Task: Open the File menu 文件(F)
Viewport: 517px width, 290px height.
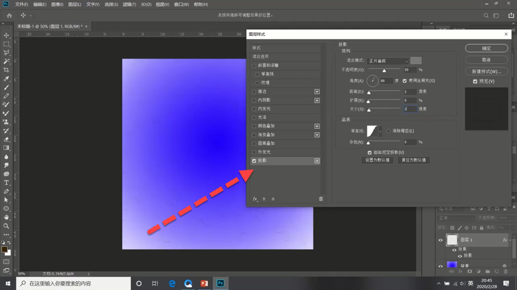Action: 21,4
